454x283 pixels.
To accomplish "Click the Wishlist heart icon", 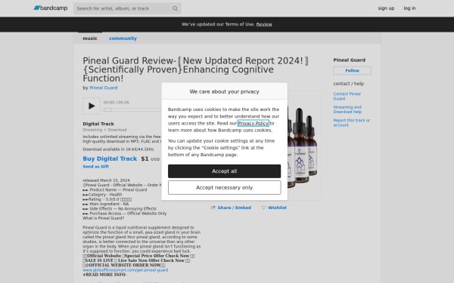I will pyautogui.click(x=263, y=208).
